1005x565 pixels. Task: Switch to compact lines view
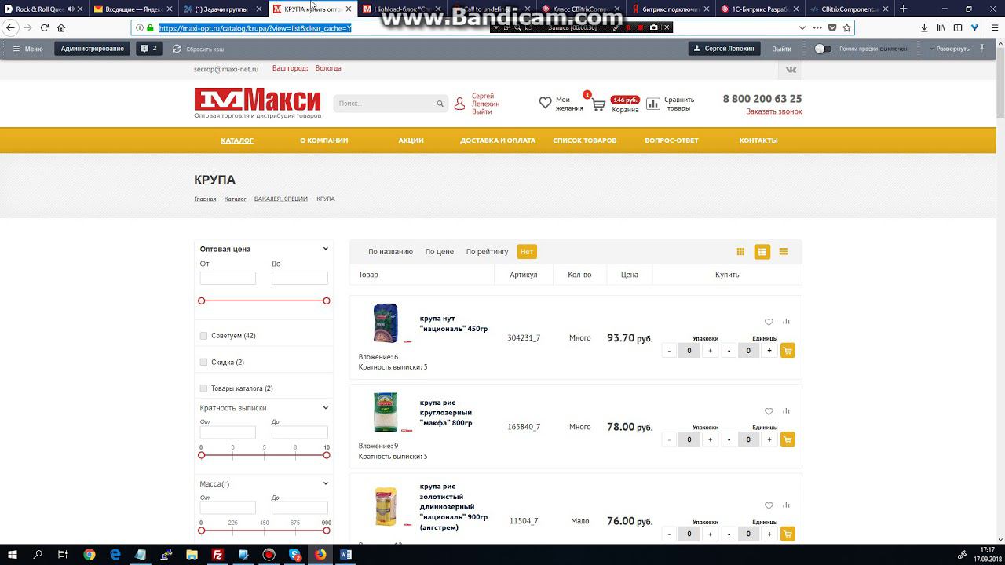click(x=784, y=252)
